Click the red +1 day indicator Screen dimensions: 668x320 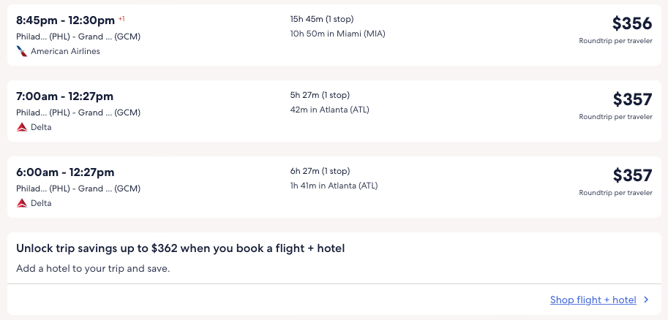point(121,18)
